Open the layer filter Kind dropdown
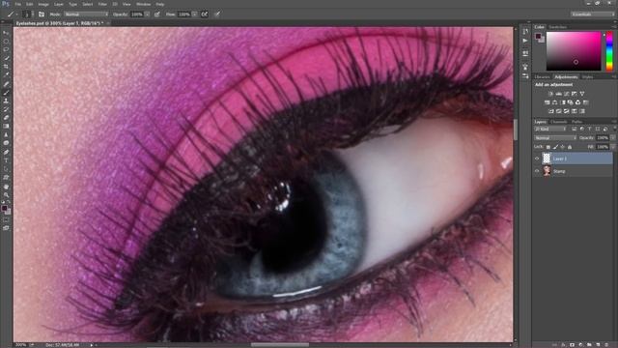This screenshot has width=618, height=348. click(x=550, y=129)
